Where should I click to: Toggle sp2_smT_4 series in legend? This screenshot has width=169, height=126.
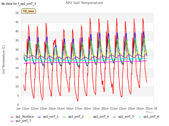[98, 117]
